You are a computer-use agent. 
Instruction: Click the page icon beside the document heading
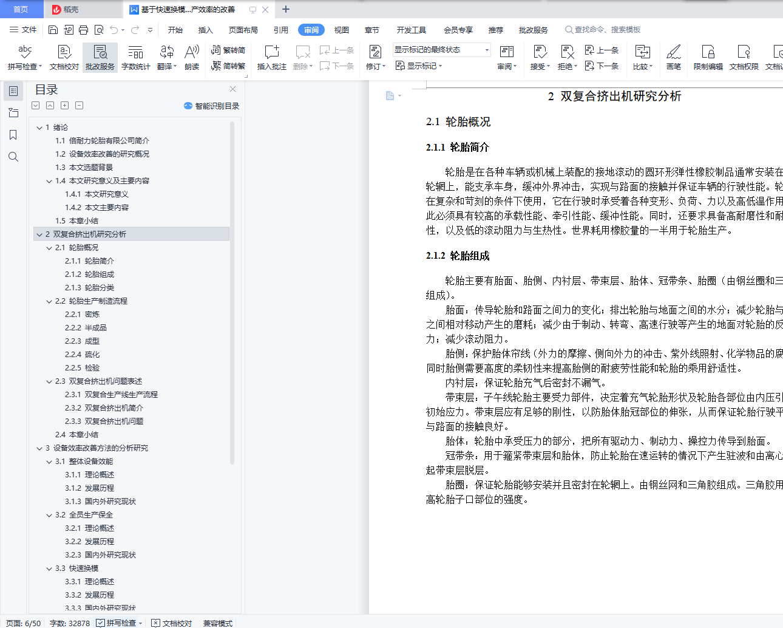pos(390,96)
